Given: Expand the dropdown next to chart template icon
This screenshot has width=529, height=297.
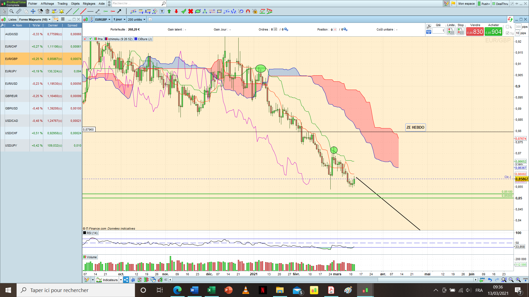Looking at the screenshot, I should pyautogui.click(x=93, y=280).
